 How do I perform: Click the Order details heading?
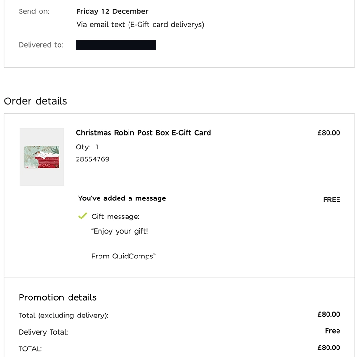point(35,101)
